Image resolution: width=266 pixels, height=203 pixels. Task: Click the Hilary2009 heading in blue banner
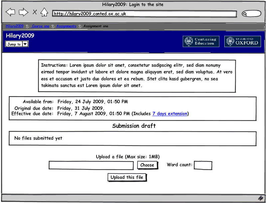tap(20, 36)
